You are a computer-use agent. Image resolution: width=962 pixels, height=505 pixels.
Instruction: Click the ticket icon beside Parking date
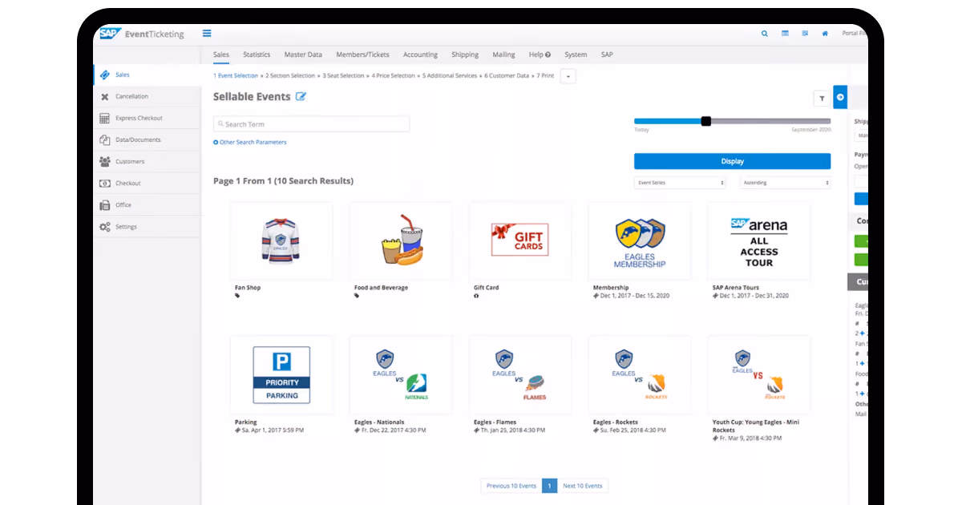coord(237,430)
